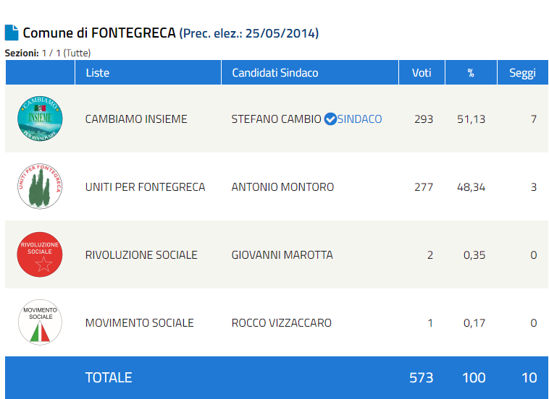
Task: Click the Uniti per Fontegreca logo
Action: [40, 186]
